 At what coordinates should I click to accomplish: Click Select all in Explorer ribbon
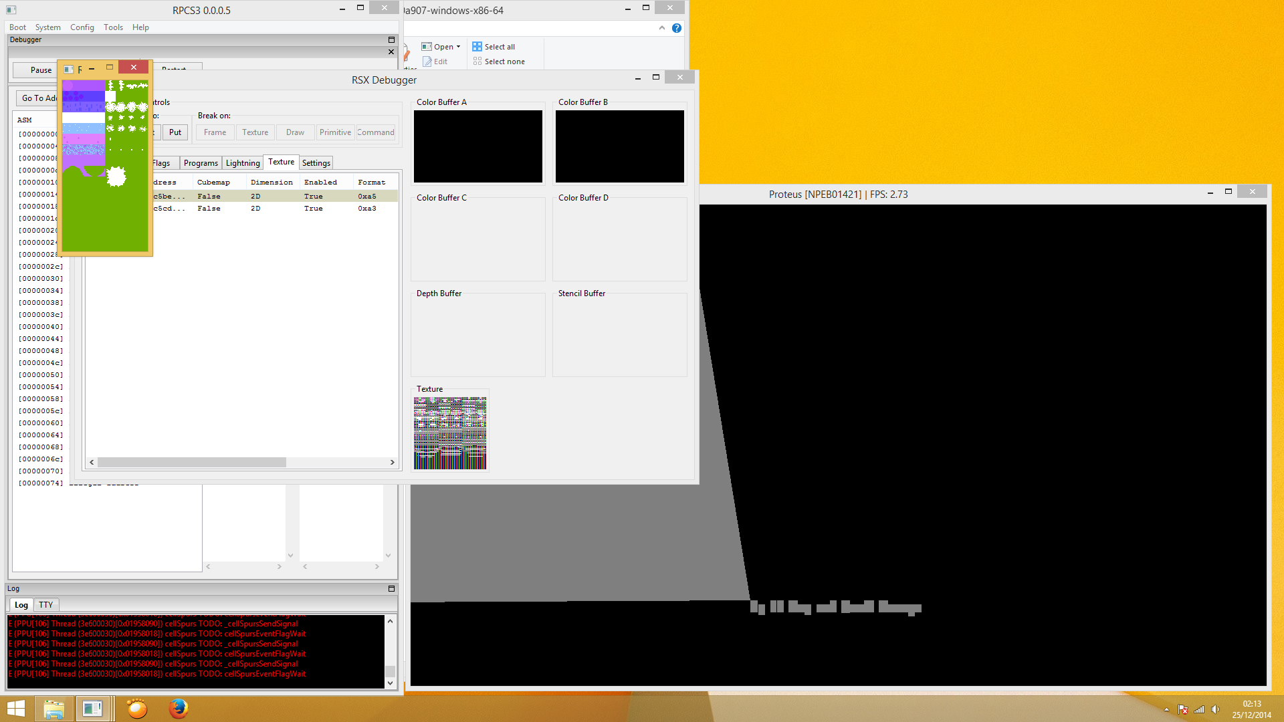click(494, 47)
